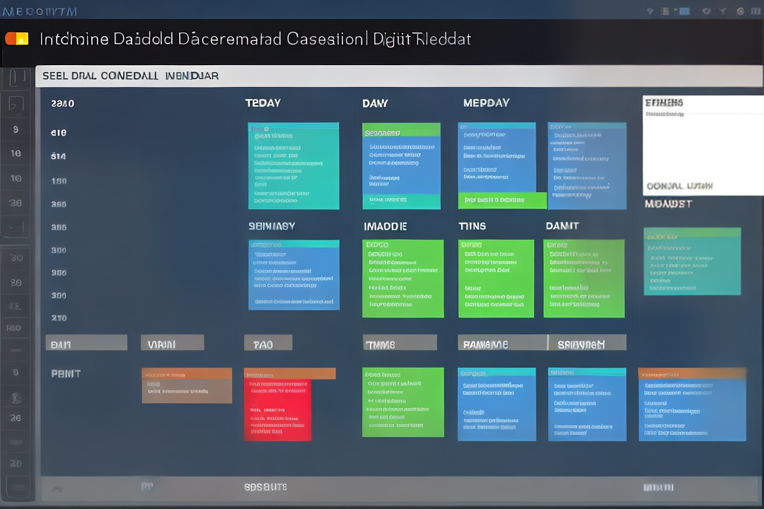Expand the ETMESS panel on the right
Screen dimensions: 764x509
coord(664,103)
